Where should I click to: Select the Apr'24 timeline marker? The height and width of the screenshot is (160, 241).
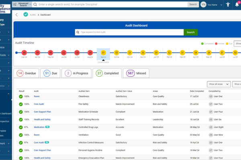pos(37,53)
